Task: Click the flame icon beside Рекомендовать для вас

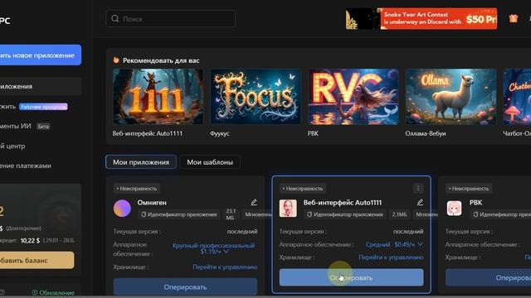Action: (x=116, y=60)
